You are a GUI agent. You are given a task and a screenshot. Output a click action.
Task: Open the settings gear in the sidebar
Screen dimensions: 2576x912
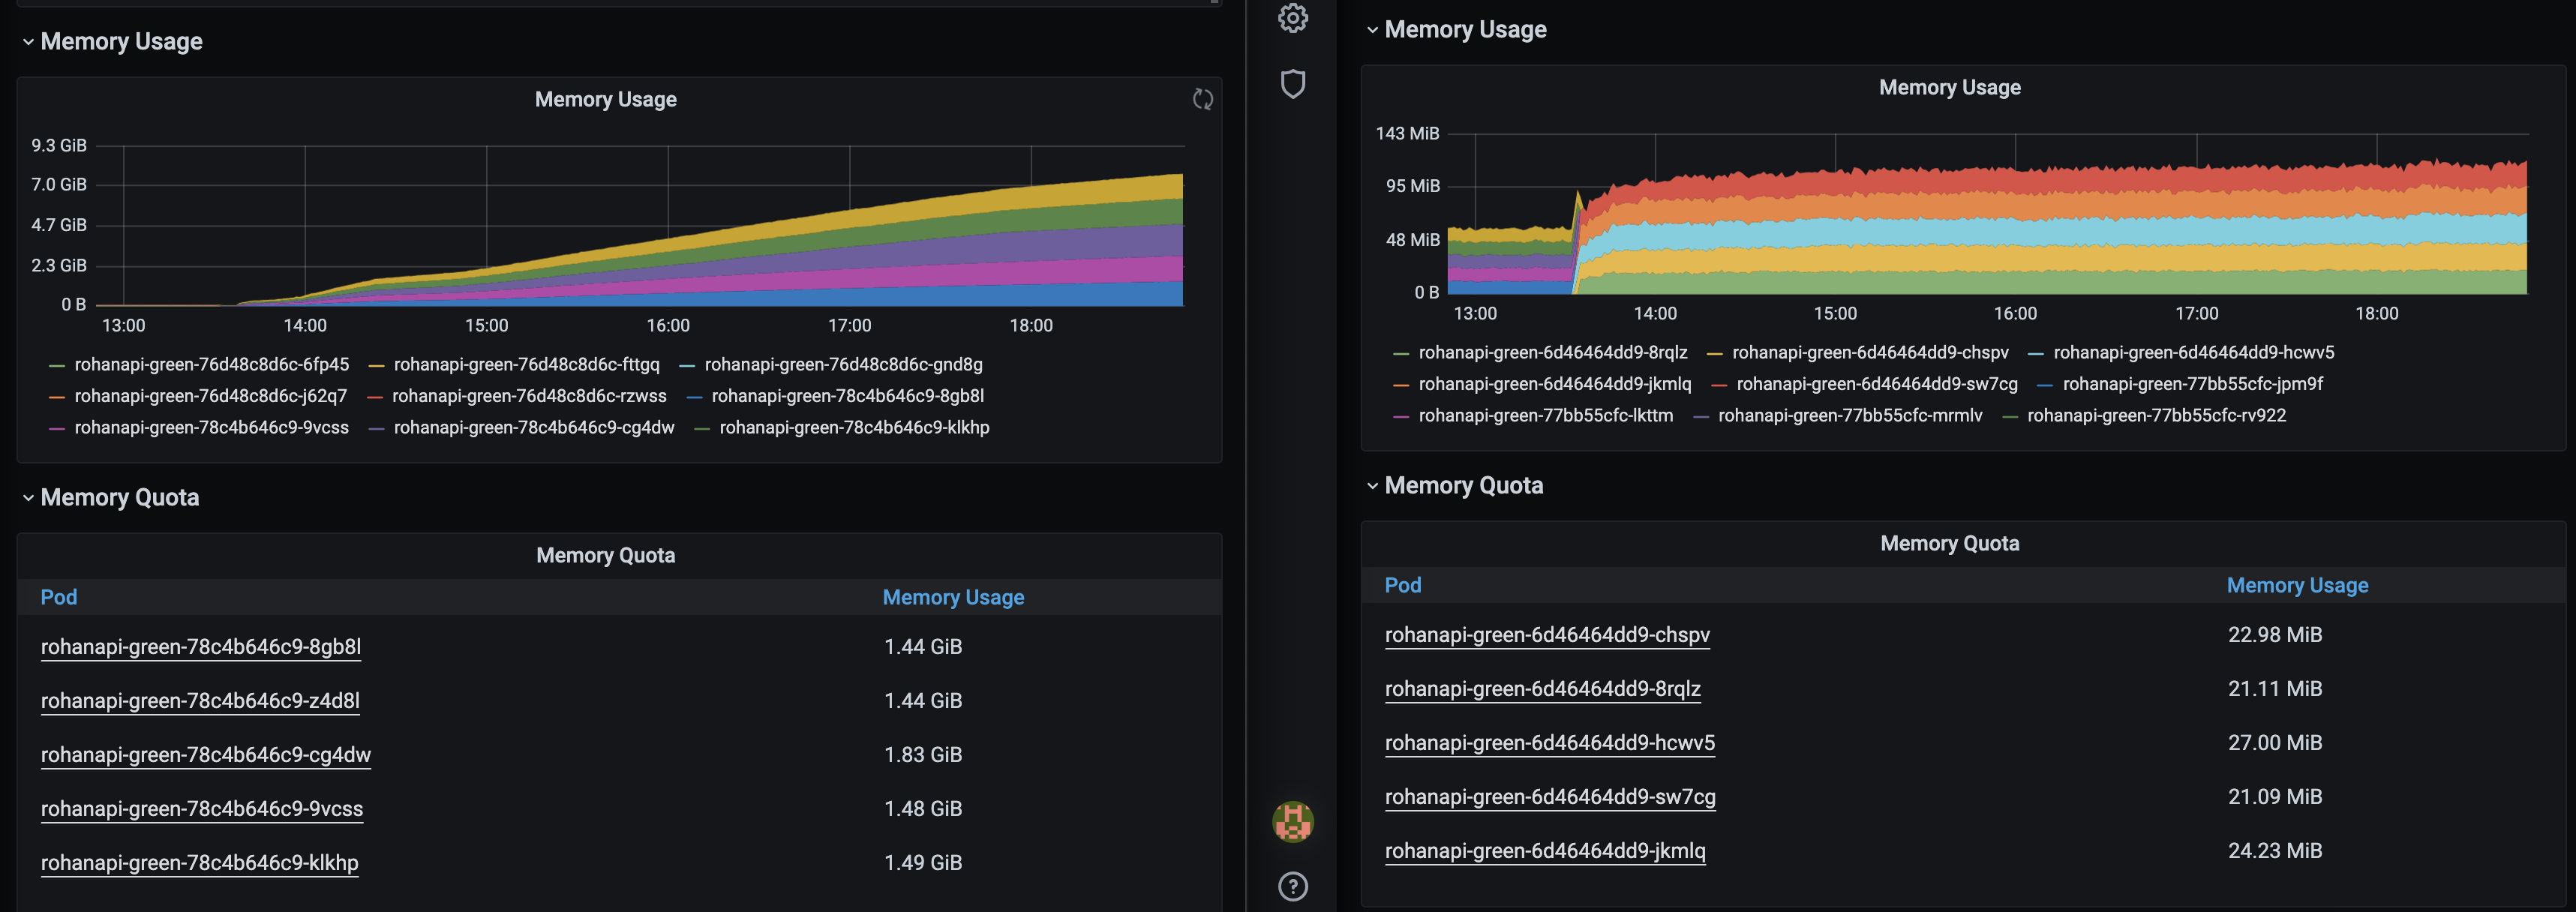point(1293,18)
